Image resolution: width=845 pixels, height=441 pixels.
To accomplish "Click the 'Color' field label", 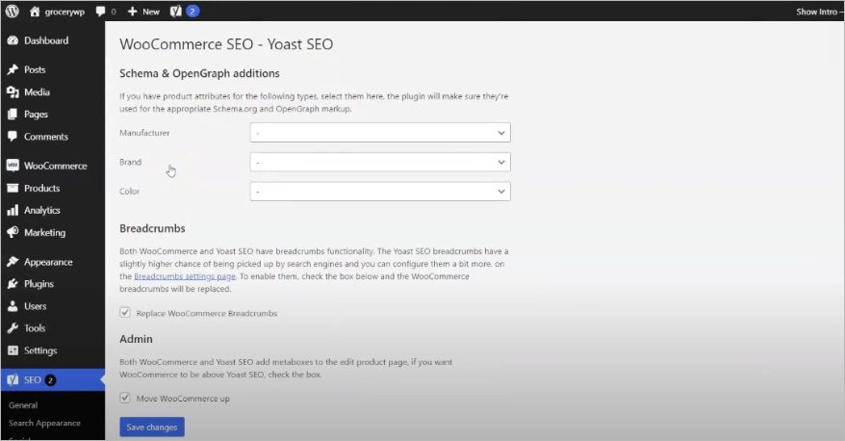I will (x=129, y=191).
